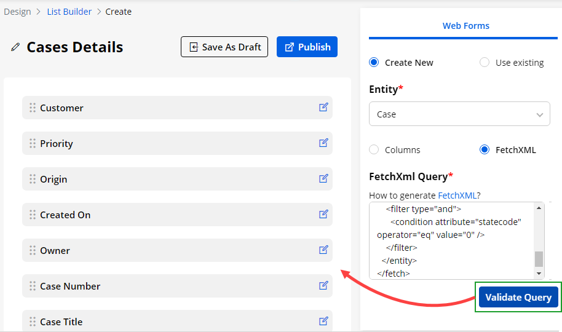Click the edit icon for Customer column

coord(323,108)
